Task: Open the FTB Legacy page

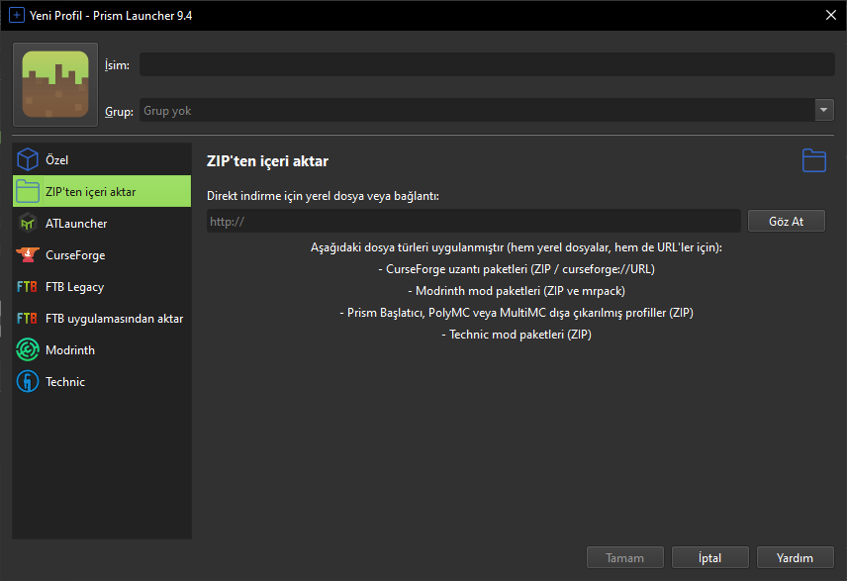Action: click(102, 286)
